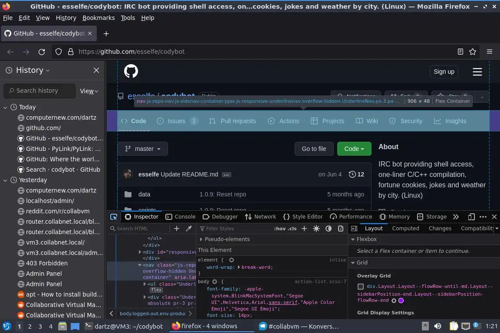
Task: Open the Storage panel
Action: pos(432,217)
